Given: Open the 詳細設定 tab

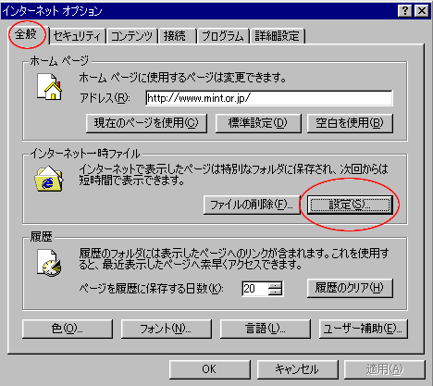Looking at the screenshot, I should (x=278, y=36).
